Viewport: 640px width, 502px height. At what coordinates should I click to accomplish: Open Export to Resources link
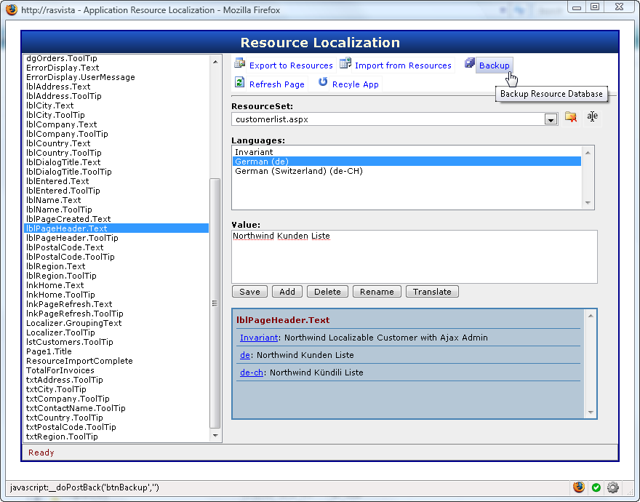point(291,65)
